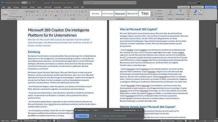Click Beibehalten in Copilot draft bar

pyautogui.click(x=82, y=116)
